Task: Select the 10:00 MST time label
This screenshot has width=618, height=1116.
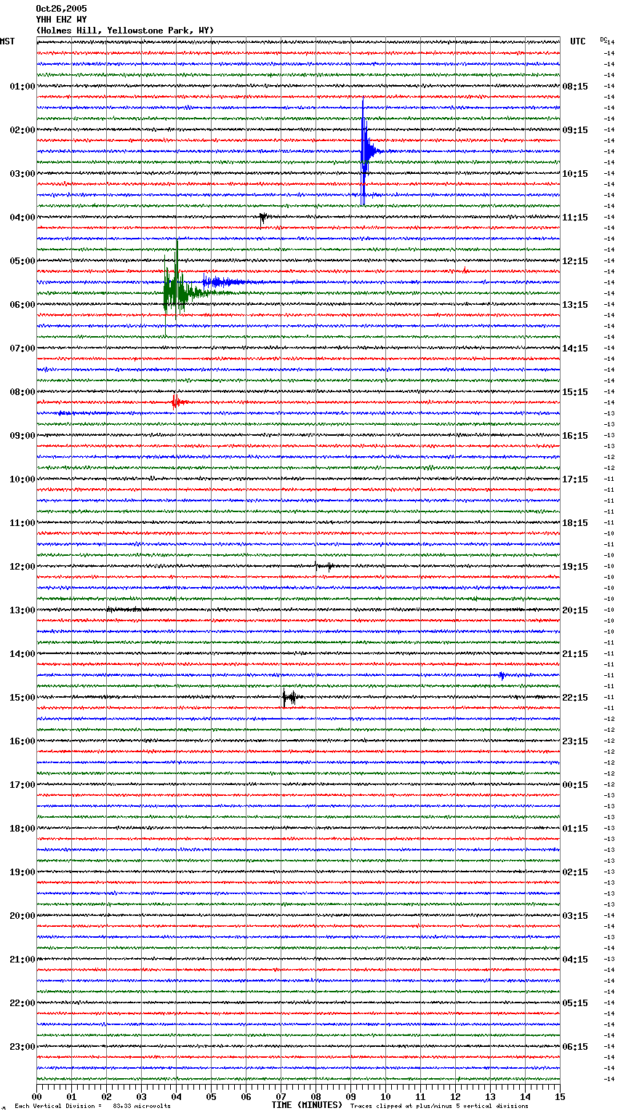Action: point(22,479)
